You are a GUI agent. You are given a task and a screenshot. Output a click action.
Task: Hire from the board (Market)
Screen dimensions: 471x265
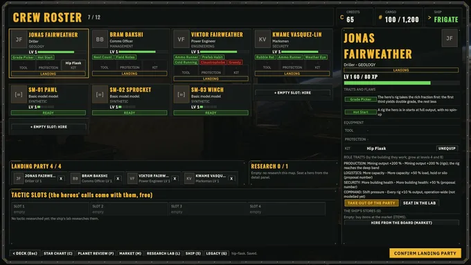(401, 223)
